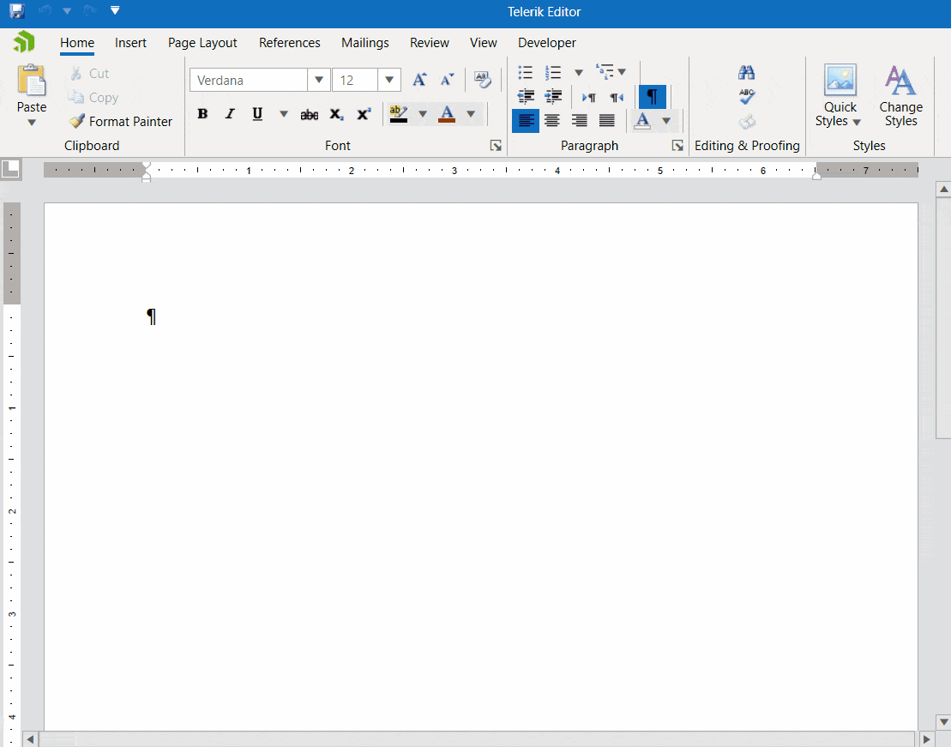The image size is (951, 747).
Task: Enable center text alignment
Action: 552,120
